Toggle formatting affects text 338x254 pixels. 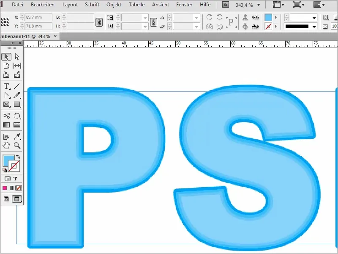[15, 179]
